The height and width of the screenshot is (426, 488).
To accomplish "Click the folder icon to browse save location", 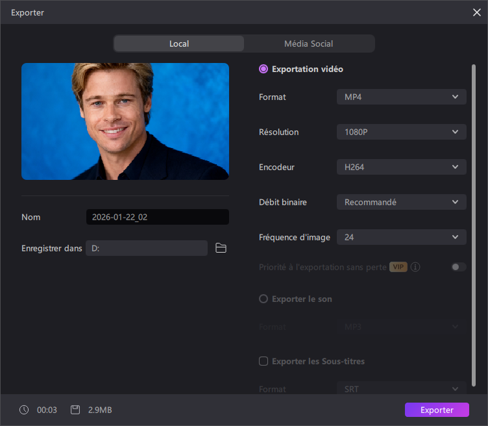I will pyautogui.click(x=221, y=248).
